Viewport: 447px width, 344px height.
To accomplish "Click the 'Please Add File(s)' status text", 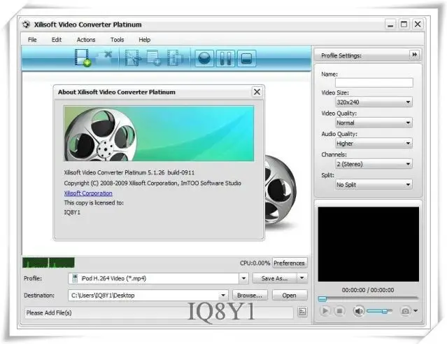I will [x=49, y=313].
